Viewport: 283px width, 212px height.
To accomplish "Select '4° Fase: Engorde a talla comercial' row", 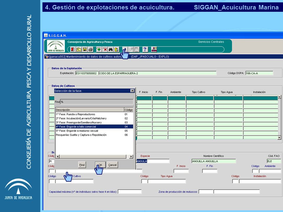I will pyautogui.click(x=94, y=127).
